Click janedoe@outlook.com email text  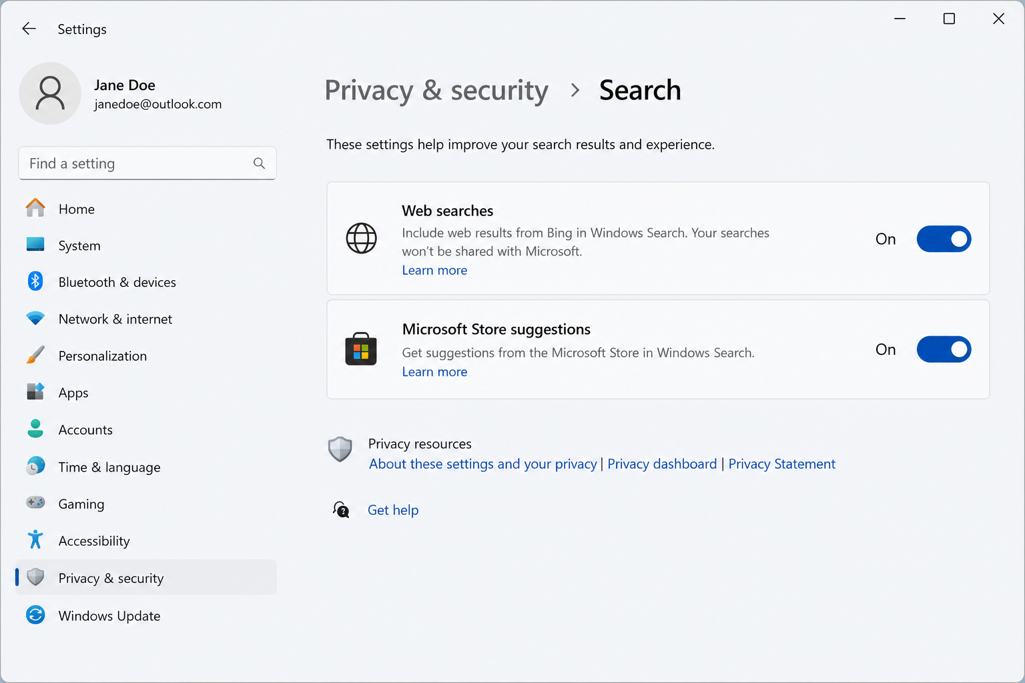point(157,104)
